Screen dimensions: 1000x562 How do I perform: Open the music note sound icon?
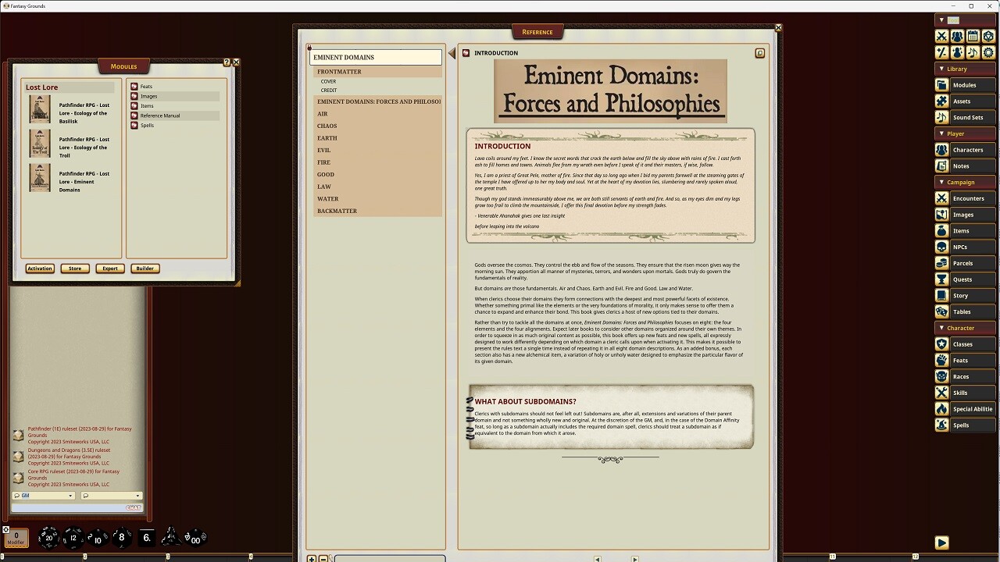click(972, 52)
